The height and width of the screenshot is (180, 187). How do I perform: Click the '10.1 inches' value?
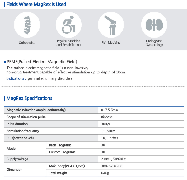click(110, 138)
